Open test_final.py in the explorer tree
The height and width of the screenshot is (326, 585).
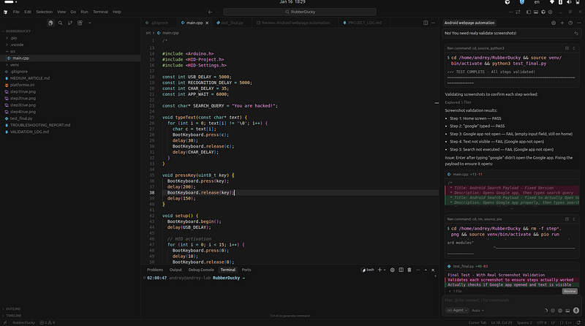tap(21, 118)
